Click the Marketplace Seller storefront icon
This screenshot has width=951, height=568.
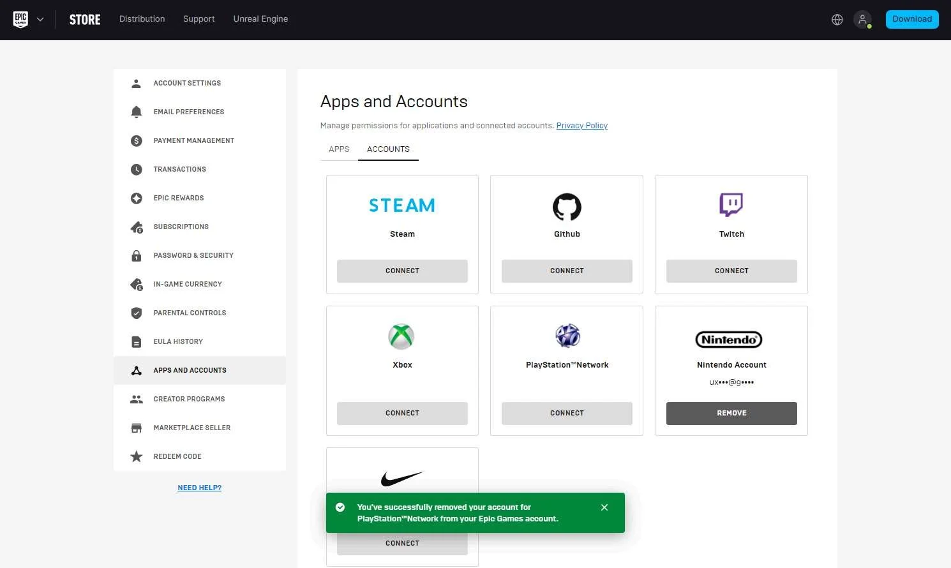coord(136,428)
